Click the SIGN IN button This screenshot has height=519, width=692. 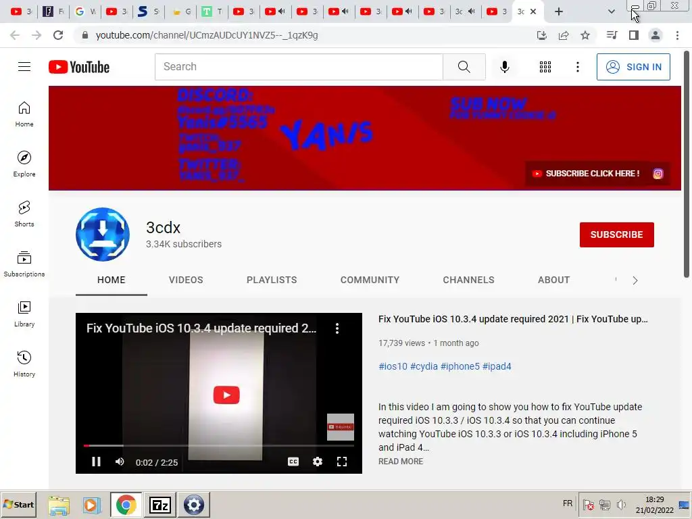tap(633, 67)
